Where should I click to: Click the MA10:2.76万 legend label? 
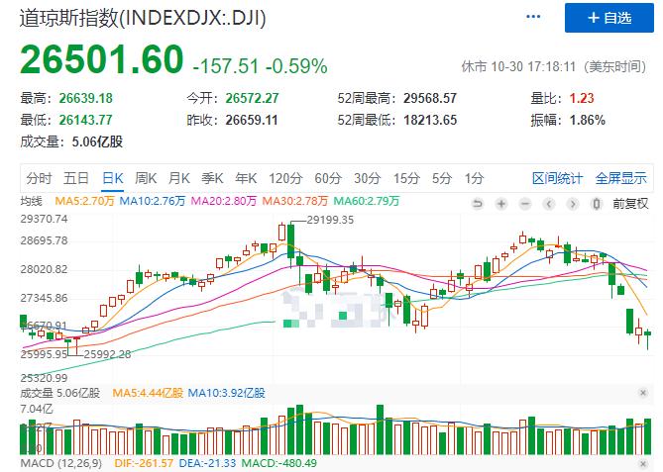click(x=153, y=201)
